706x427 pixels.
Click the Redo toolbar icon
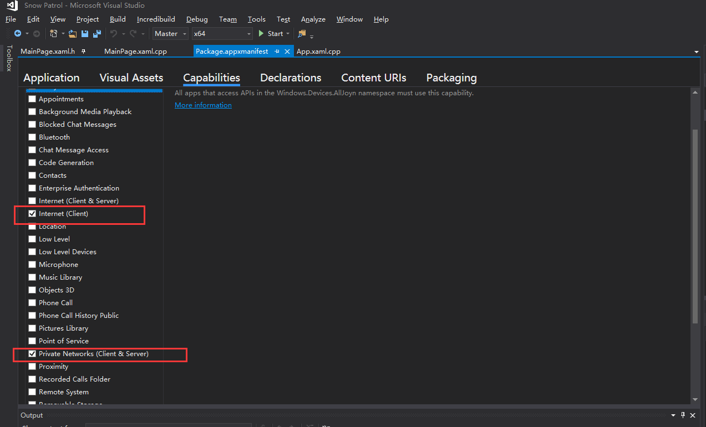[133, 33]
